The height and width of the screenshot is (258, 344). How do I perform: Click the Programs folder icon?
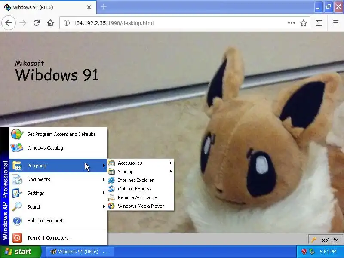(17, 166)
